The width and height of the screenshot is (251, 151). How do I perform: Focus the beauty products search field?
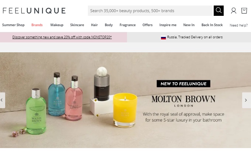(150, 11)
